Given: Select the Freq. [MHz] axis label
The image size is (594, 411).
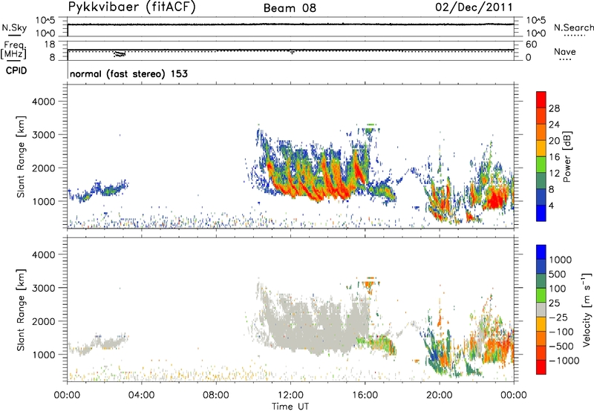Looking at the screenshot, I should click(x=13, y=50).
